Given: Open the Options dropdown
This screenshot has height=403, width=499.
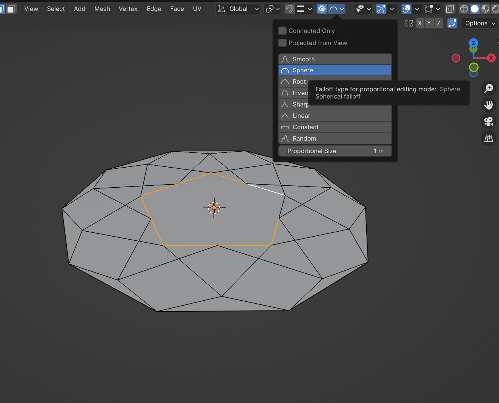Looking at the screenshot, I should 480,23.
